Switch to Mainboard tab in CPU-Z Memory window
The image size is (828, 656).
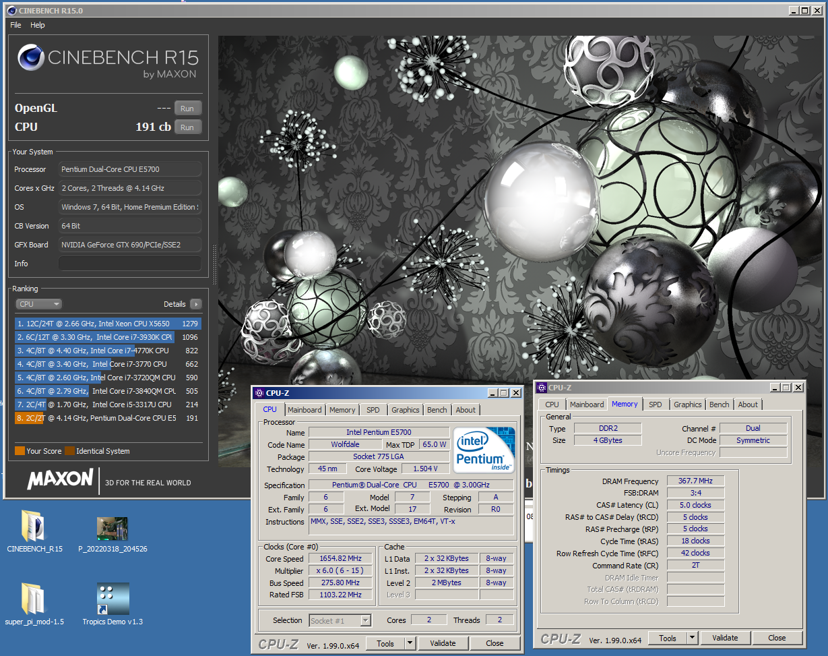[x=587, y=405]
